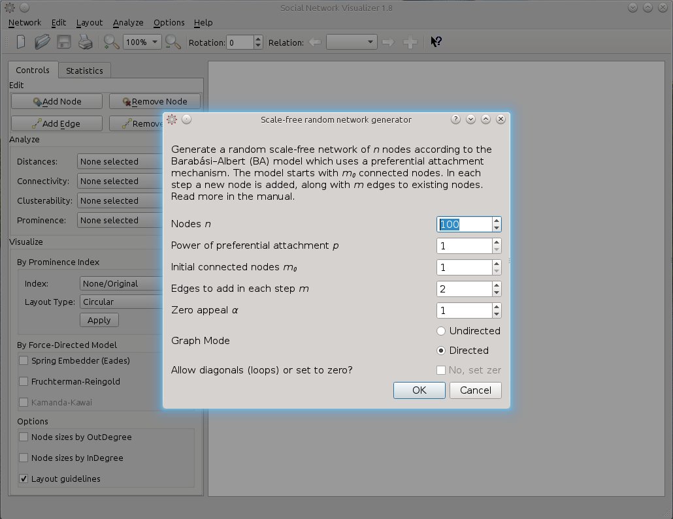Click the Zero appeal α field
This screenshot has width=673, height=519.
click(465, 311)
